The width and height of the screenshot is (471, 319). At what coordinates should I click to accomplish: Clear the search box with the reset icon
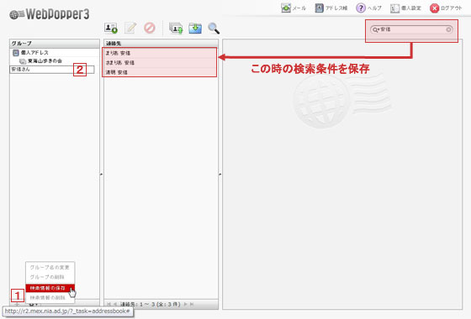(x=448, y=29)
